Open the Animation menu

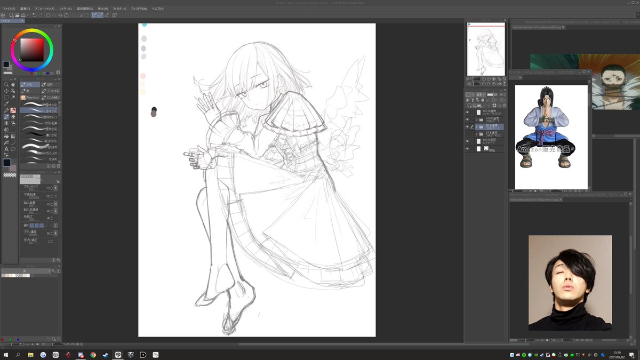point(44,9)
